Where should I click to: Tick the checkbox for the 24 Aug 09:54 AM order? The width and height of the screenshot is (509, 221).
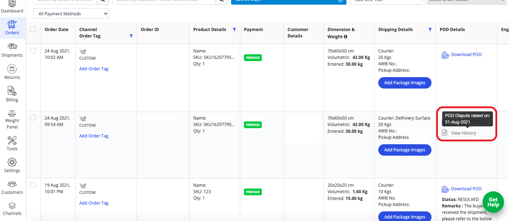[33, 118]
